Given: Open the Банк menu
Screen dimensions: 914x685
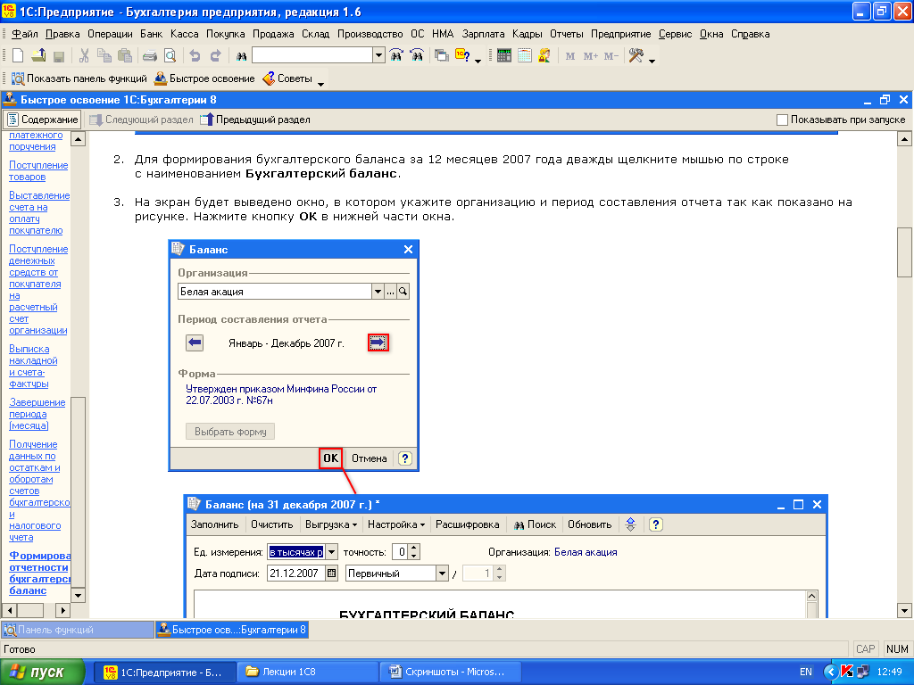Looking at the screenshot, I should [x=151, y=34].
